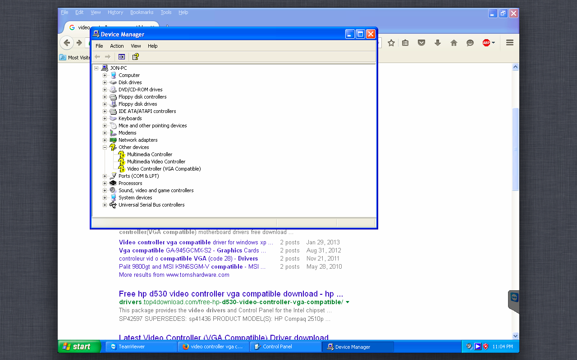Click the Show/Hide Console Tree toolbar icon
The height and width of the screenshot is (360, 577).
click(122, 57)
